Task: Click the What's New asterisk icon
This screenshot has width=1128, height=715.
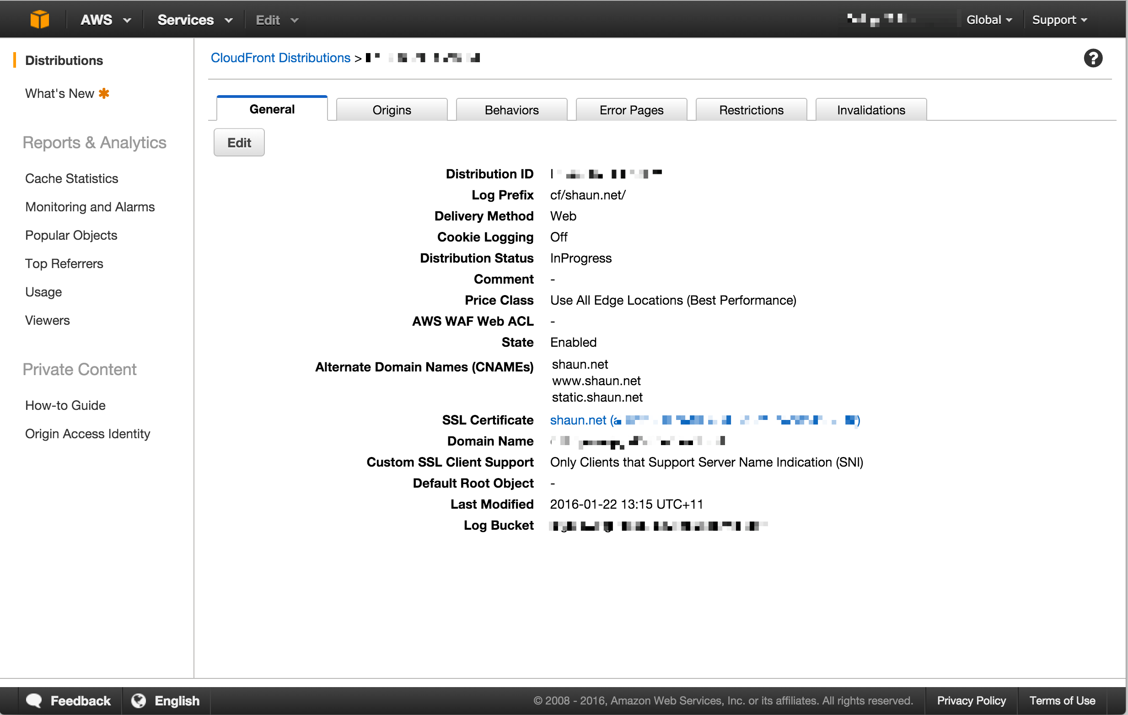Action: [x=104, y=93]
